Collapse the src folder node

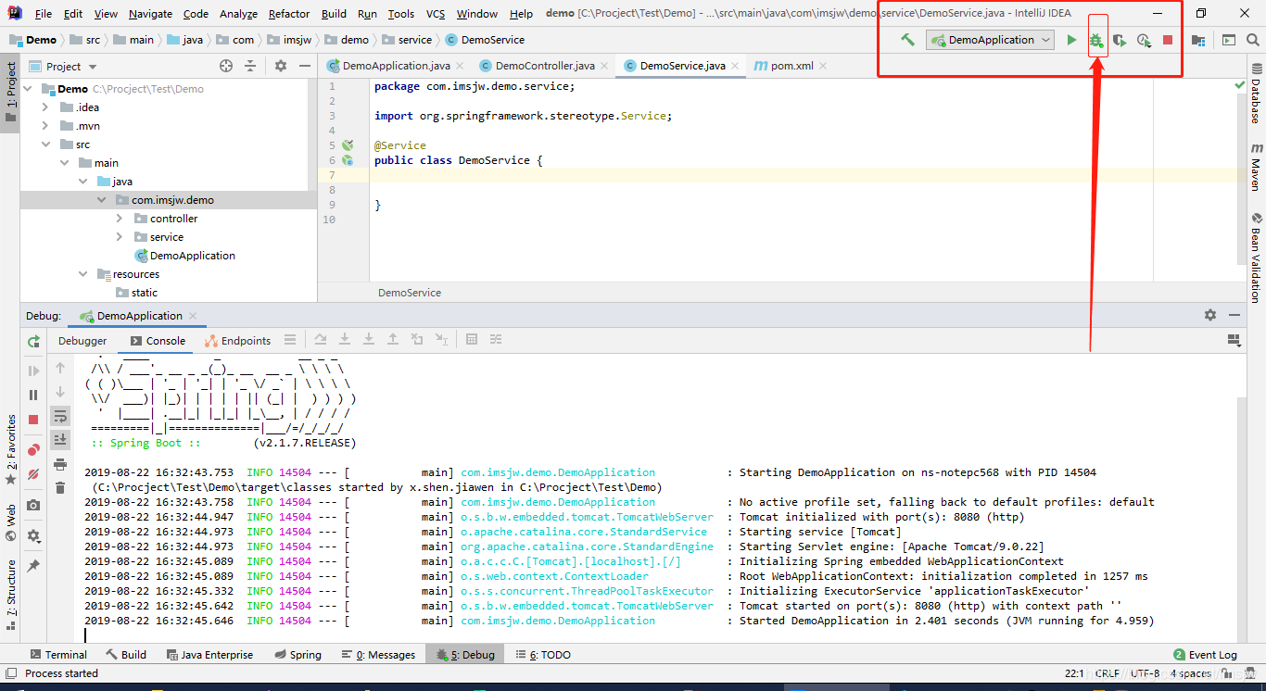44,144
